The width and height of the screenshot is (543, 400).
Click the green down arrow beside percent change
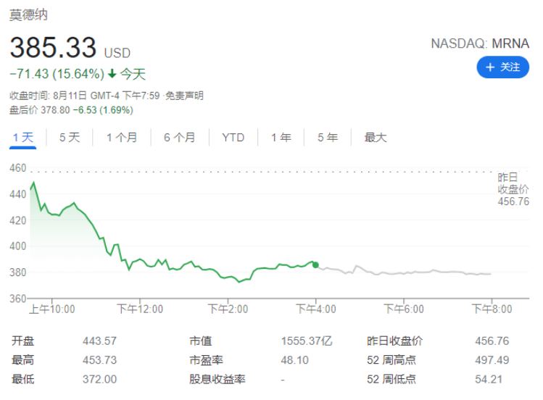click(x=112, y=74)
